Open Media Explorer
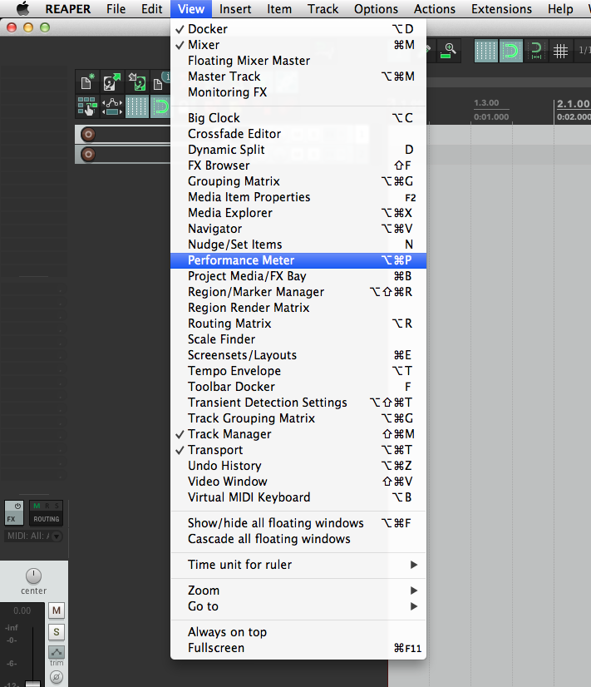Screen dimensions: 591x687 [298, 212]
